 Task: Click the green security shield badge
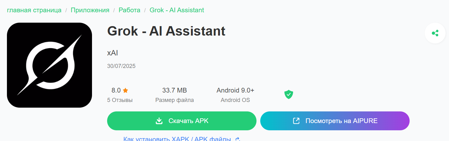(289, 94)
